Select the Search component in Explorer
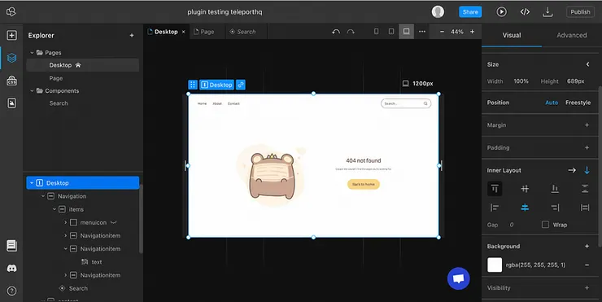 59,103
